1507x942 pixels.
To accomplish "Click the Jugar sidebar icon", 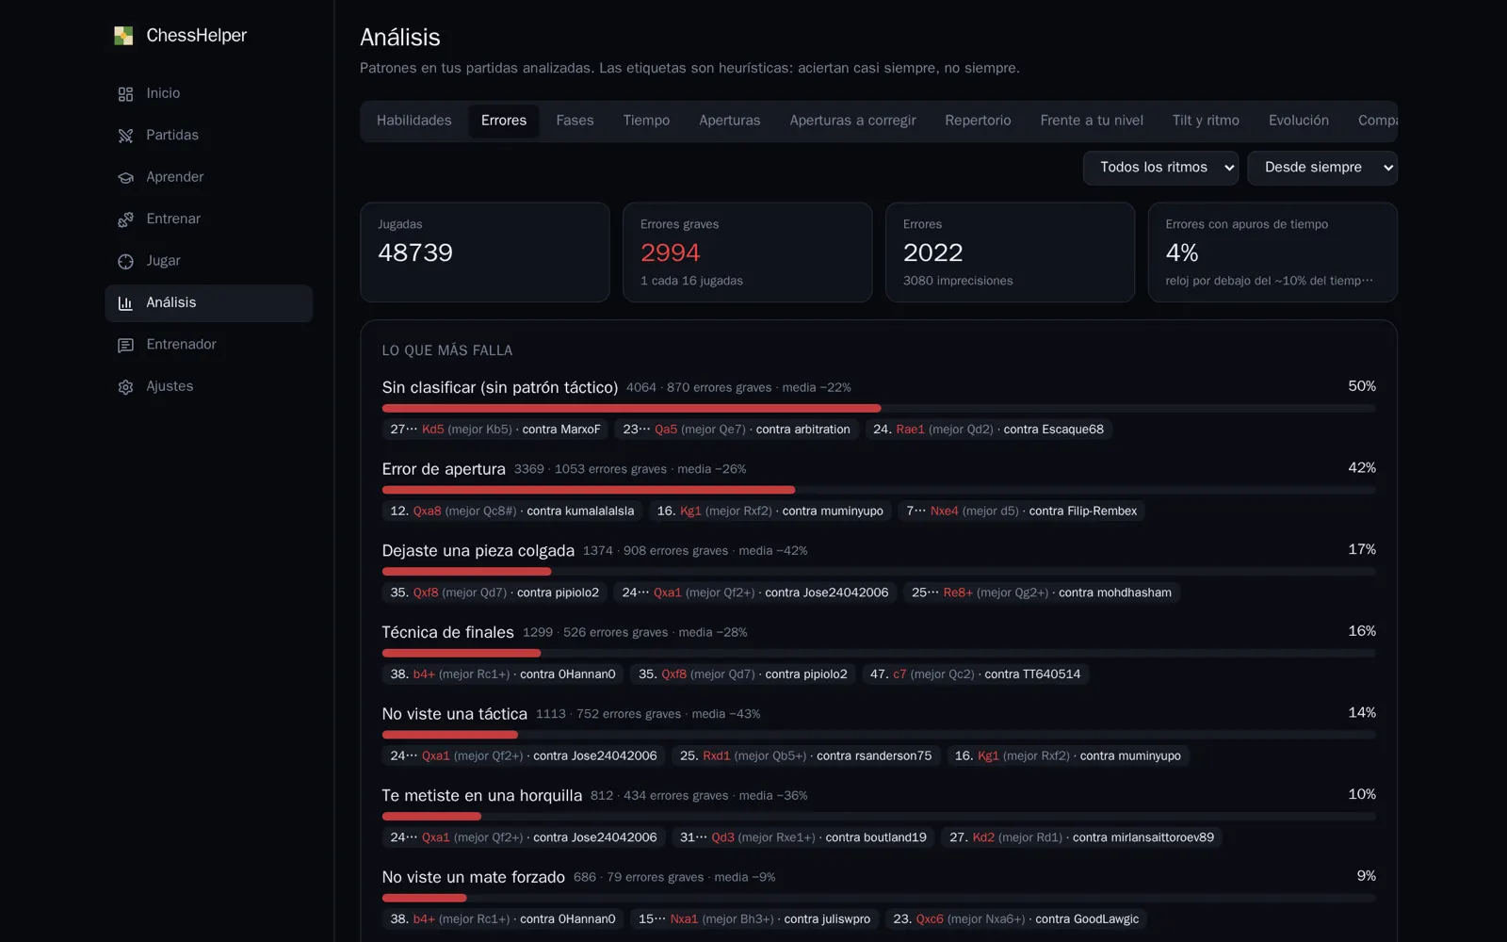I will (125, 261).
